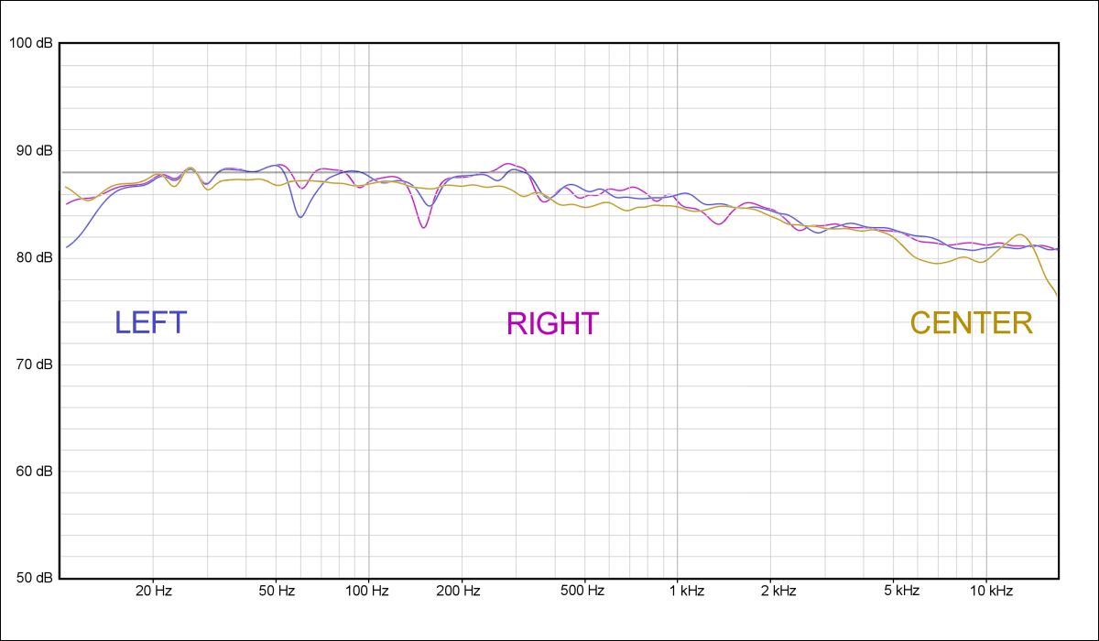Select the 50 dB axis label

[x=35, y=578]
